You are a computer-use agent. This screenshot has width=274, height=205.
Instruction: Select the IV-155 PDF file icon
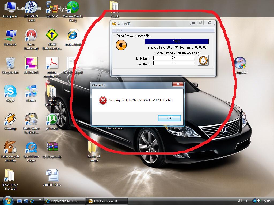point(73,66)
